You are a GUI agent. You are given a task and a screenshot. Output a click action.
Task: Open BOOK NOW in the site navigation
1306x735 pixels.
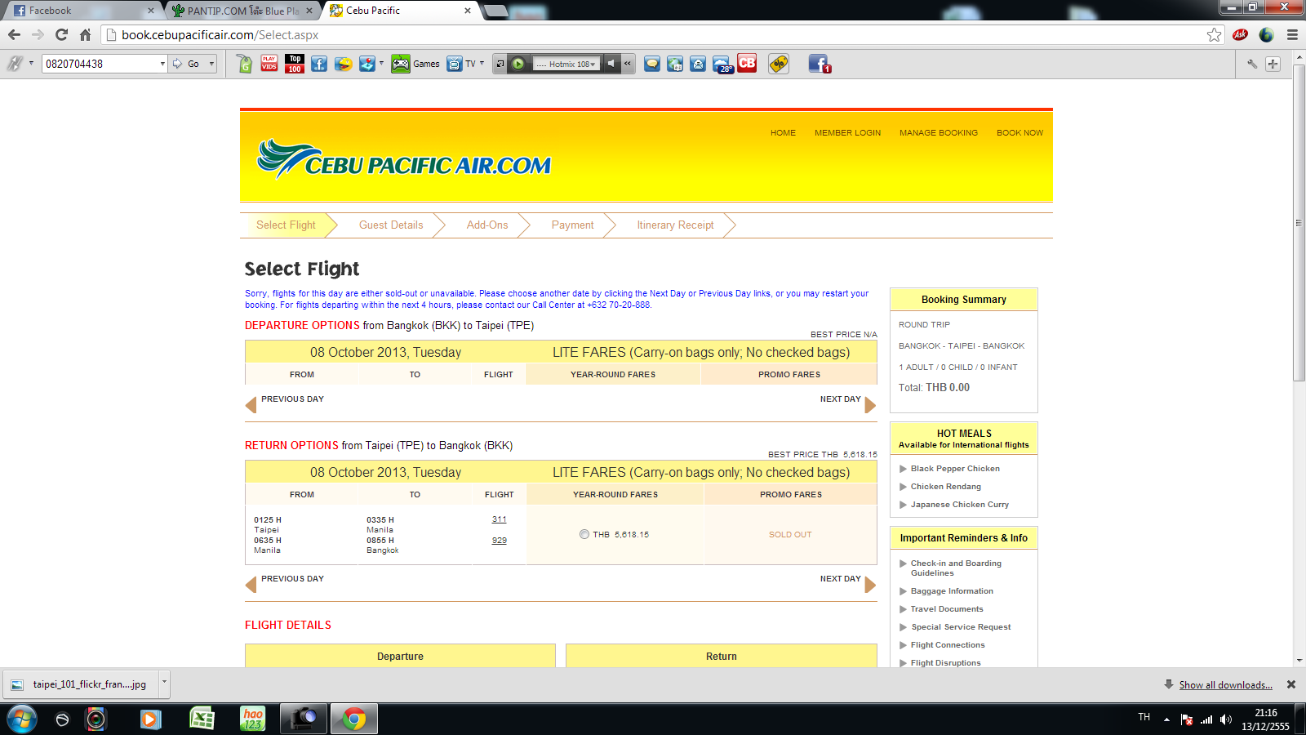(1019, 133)
